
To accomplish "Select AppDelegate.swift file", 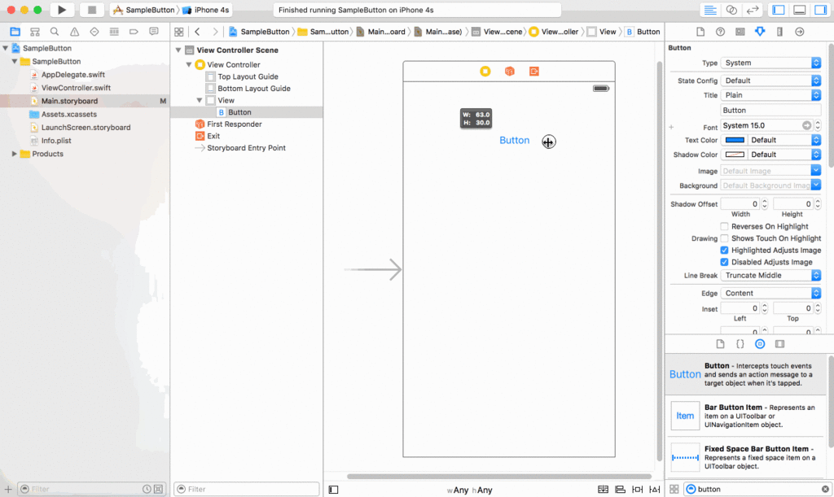I will pyautogui.click(x=72, y=74).
